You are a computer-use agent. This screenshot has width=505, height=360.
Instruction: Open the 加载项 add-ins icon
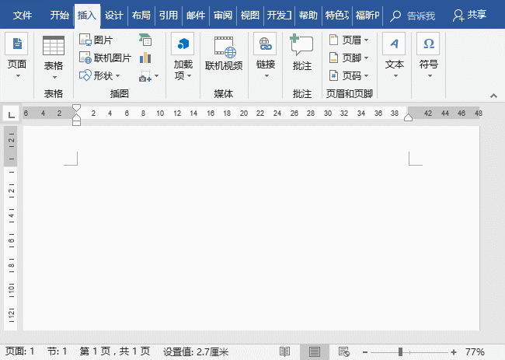[183, 44]
